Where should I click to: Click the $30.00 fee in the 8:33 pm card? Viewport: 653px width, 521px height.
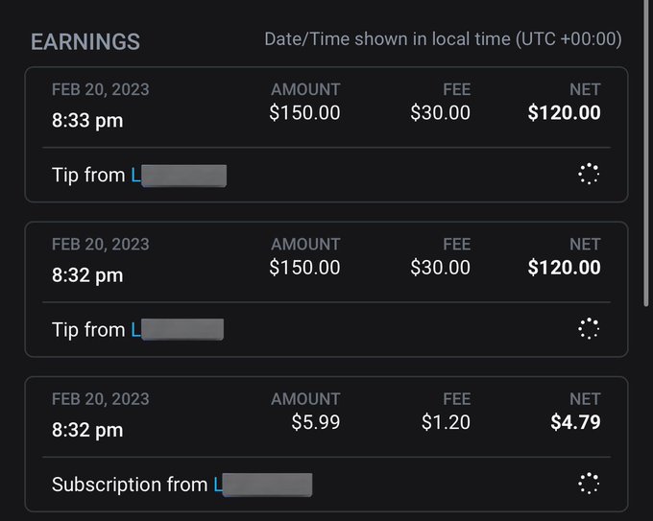tap(440, 112)
